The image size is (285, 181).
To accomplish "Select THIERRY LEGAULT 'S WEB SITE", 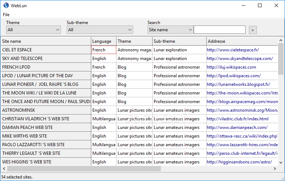I will (x=46, y=153).
